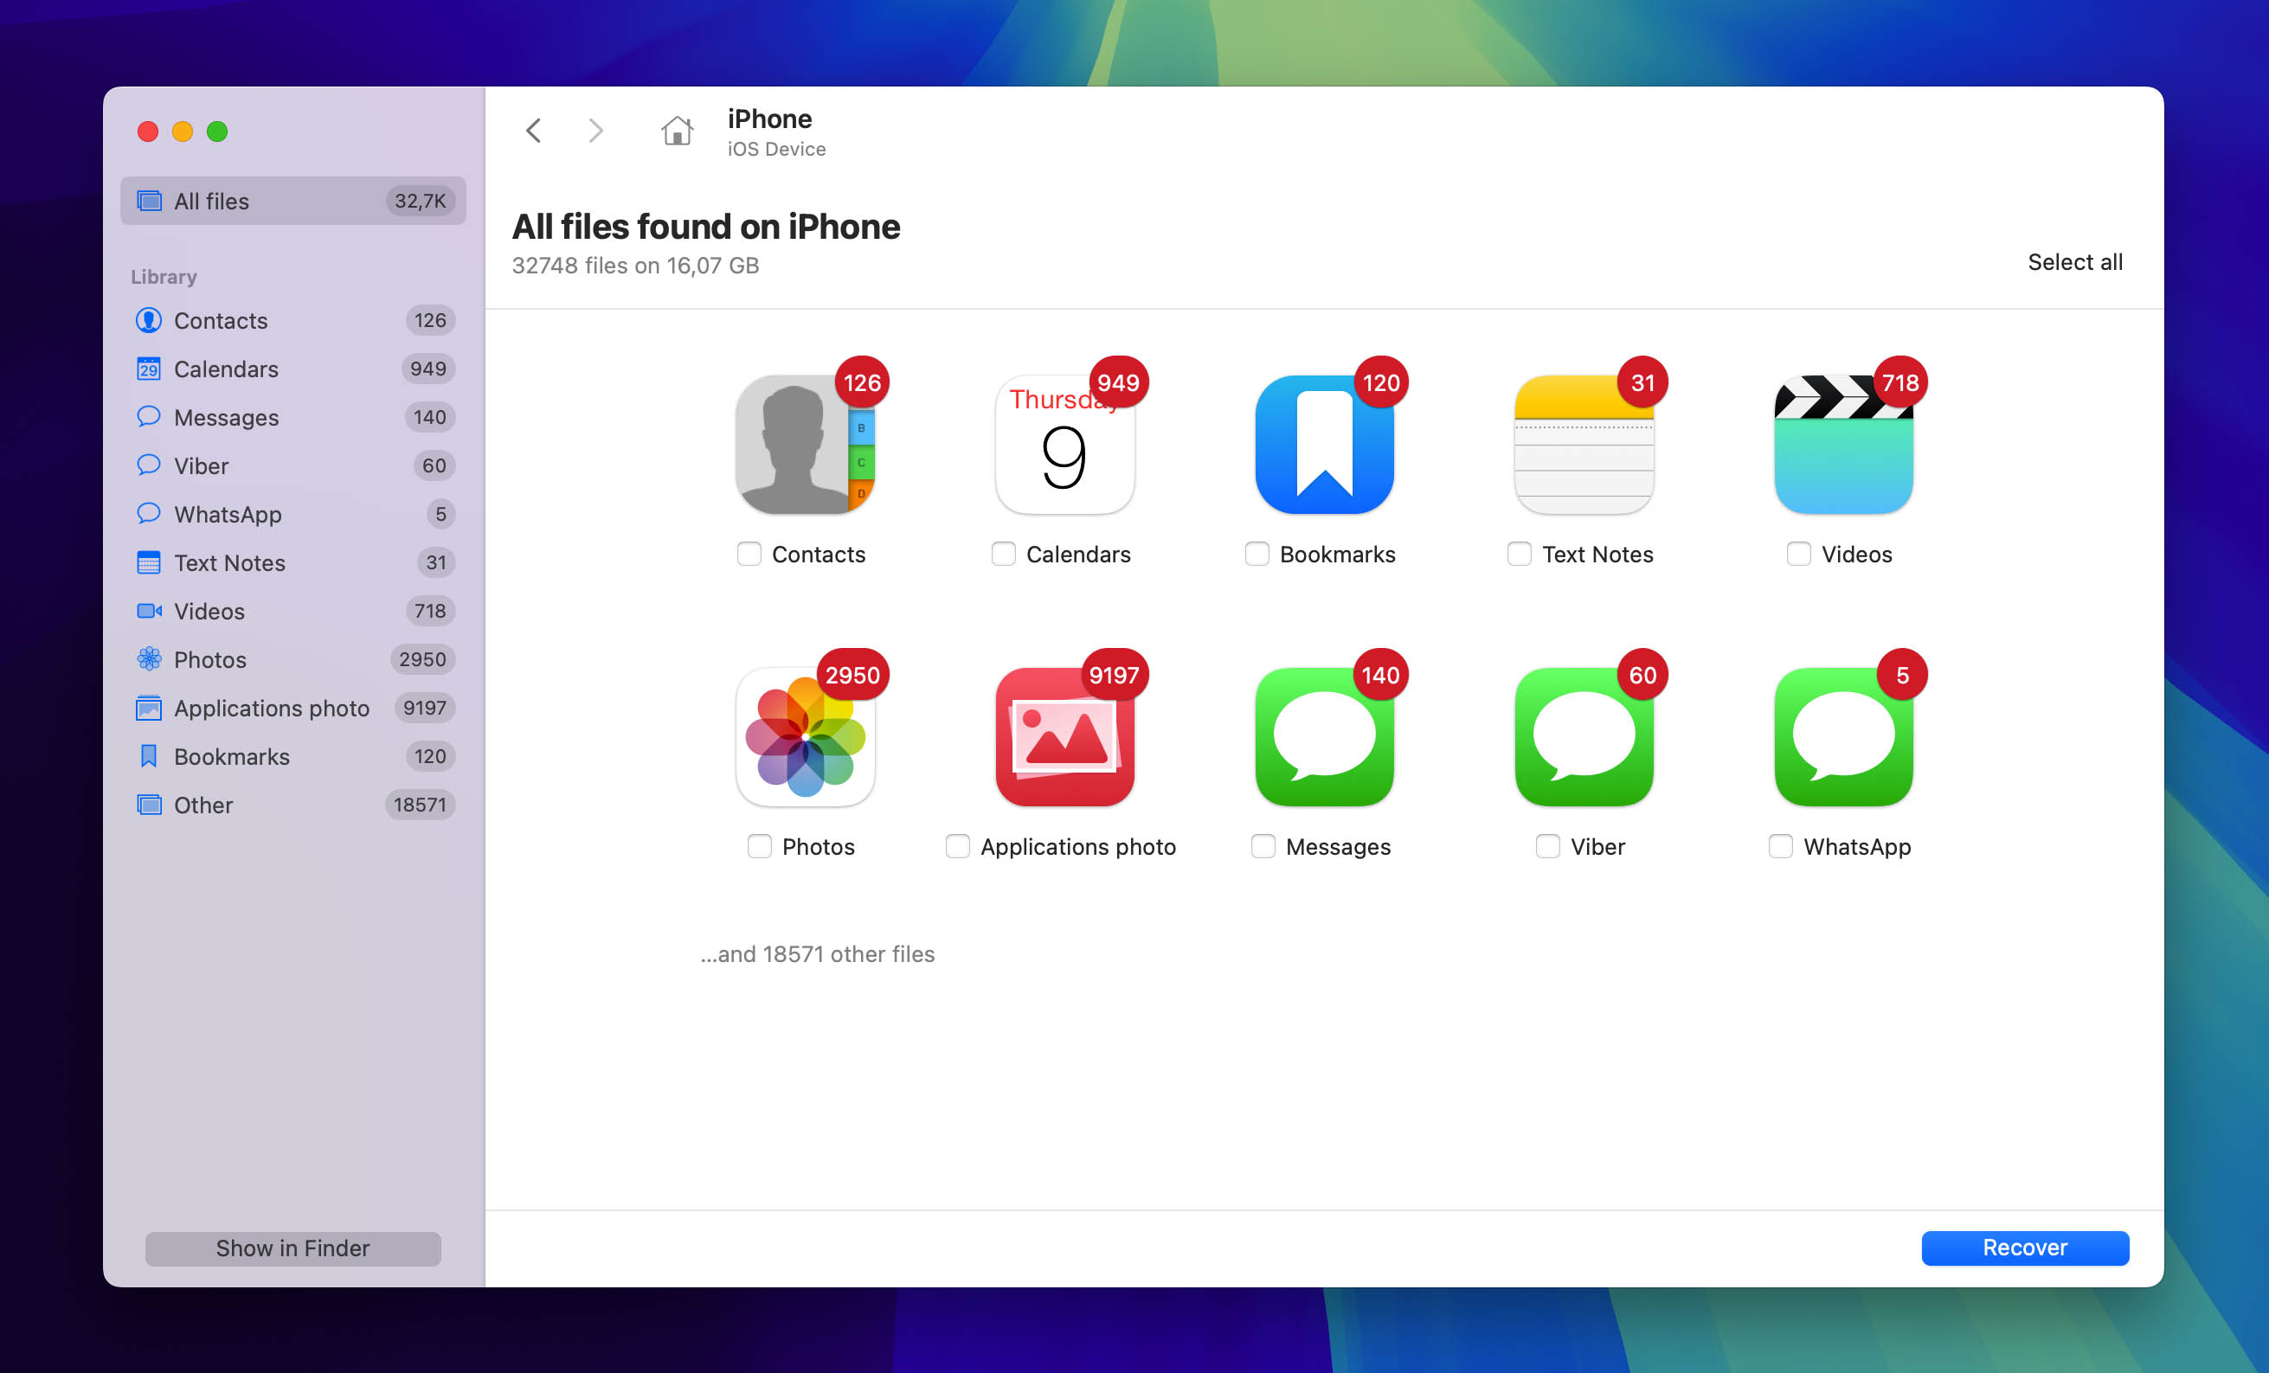
Task: Click the 9197 count in sidebar
Action: [425, 709]
